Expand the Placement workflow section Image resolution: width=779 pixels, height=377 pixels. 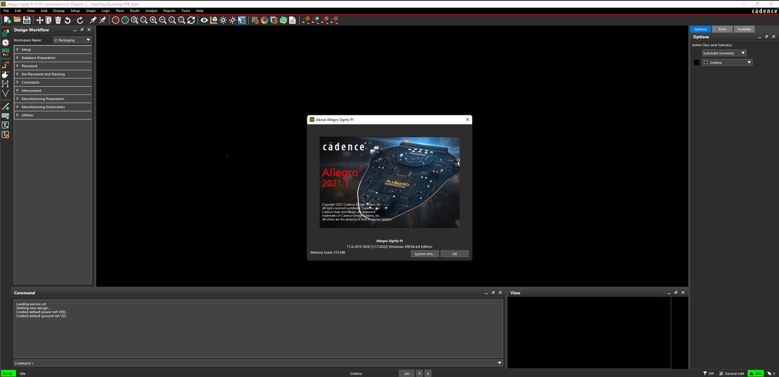[52, 66]
